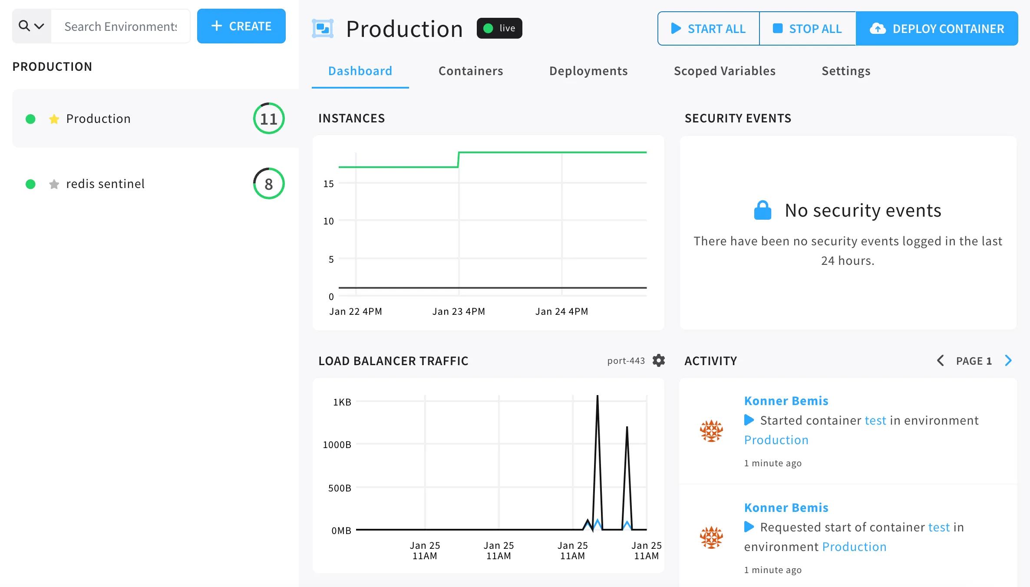
Task: Click the Production environment header icon
Action: [323, 29]
